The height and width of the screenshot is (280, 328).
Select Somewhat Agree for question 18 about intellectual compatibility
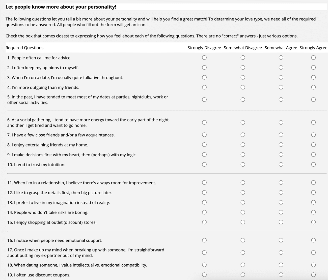tap(281, 265)
